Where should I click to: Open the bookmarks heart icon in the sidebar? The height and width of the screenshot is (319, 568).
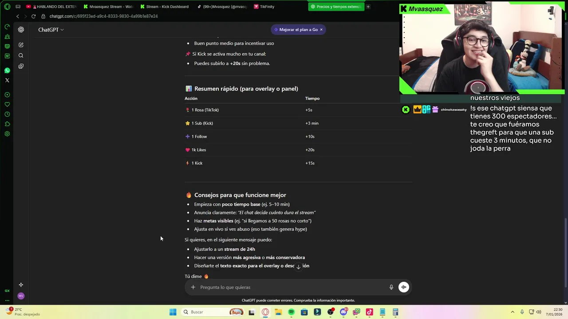[7, 105]
